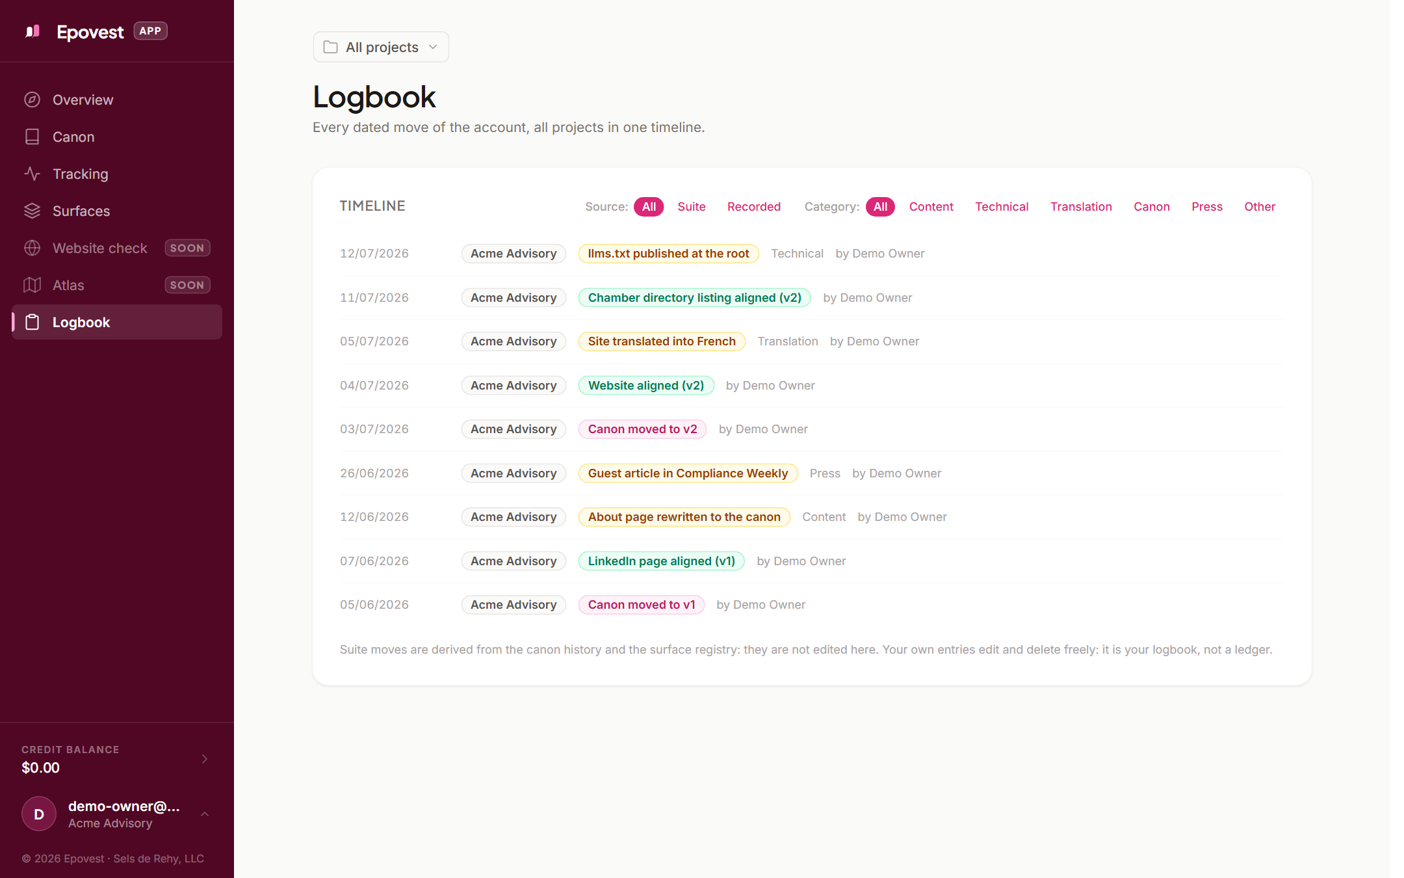Image resolution: width=1404 pixels, height=878 pixels.
Task: Open Overview compass icon in sidebar
Action: 32,100
